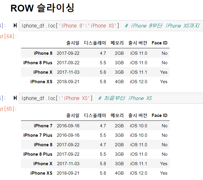Run the cell with loc['iPhone 8':'iPhone XS']

pyautogui.click(x=15, y=25)
